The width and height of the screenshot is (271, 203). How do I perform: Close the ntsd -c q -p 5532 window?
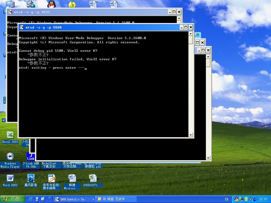click(x=179, y=12)
